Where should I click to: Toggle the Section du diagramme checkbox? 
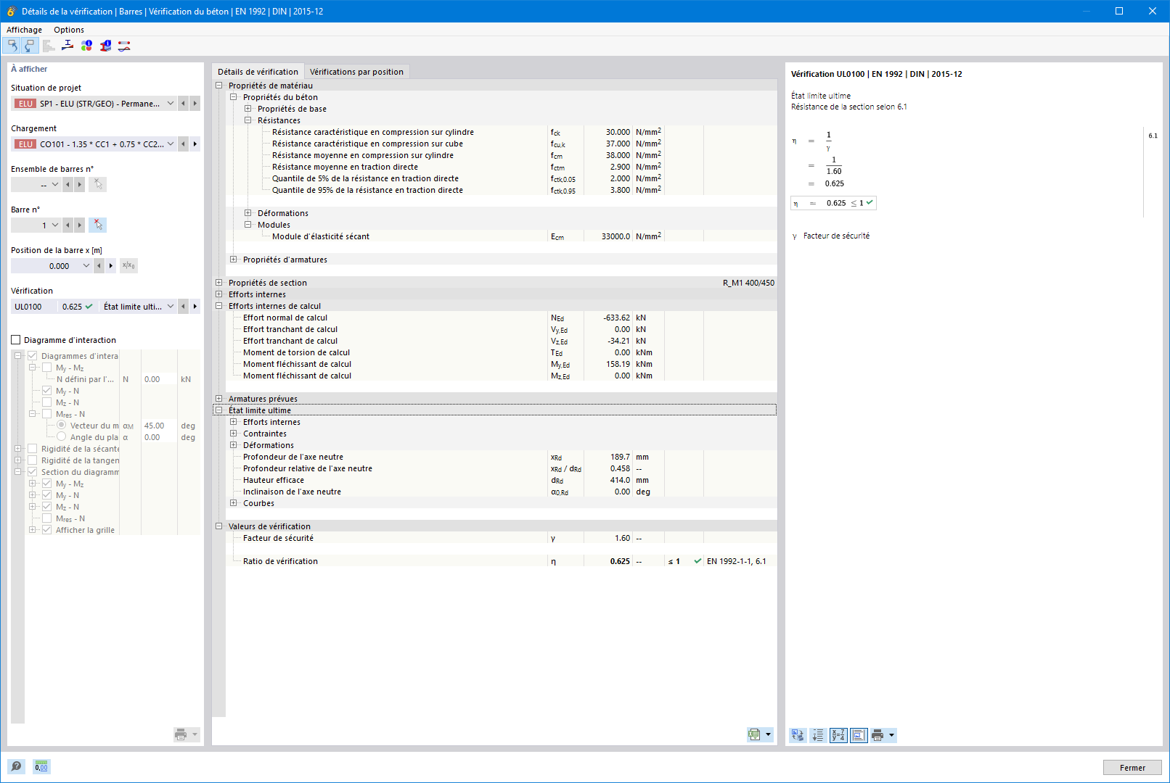pos(32,472)
